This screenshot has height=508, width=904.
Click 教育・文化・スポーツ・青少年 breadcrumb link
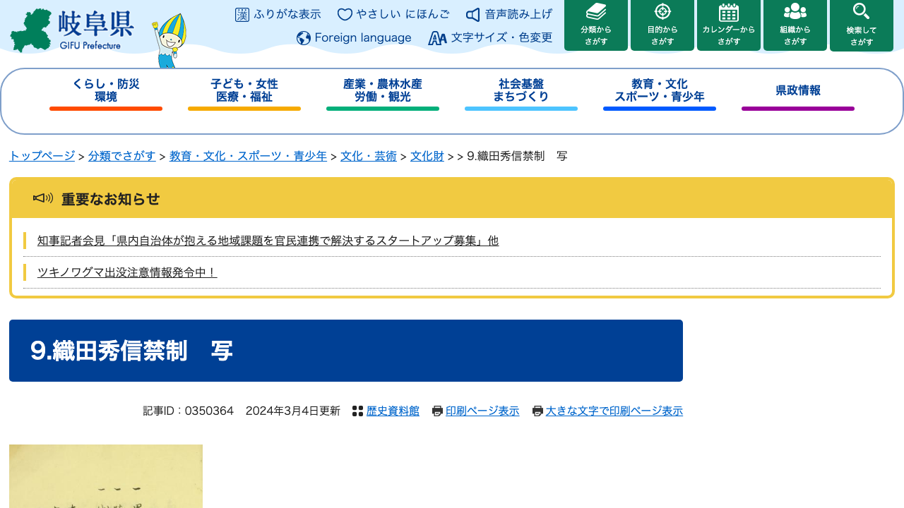coord(248,156)
